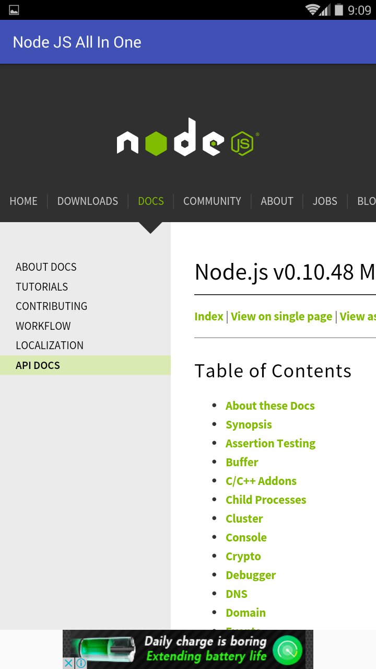Close the ad using the X icon
Screen dimensions: 376x669
(x=68, y=663)
